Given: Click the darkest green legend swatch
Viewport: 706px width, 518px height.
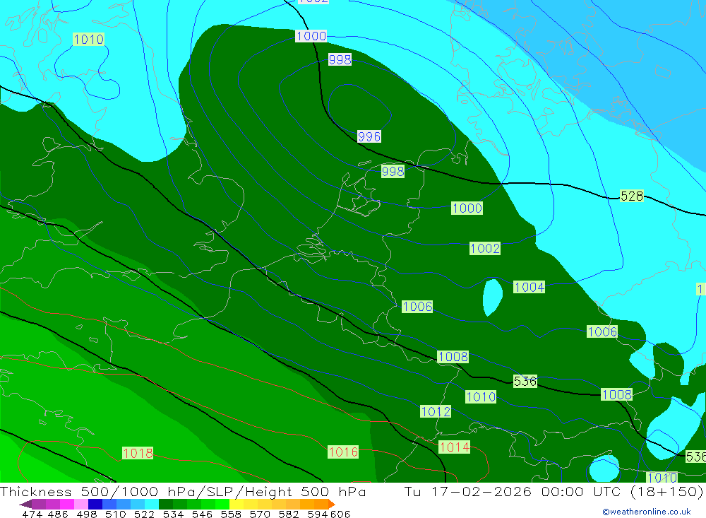Looking at the screenshot, I should coord(166,504).
